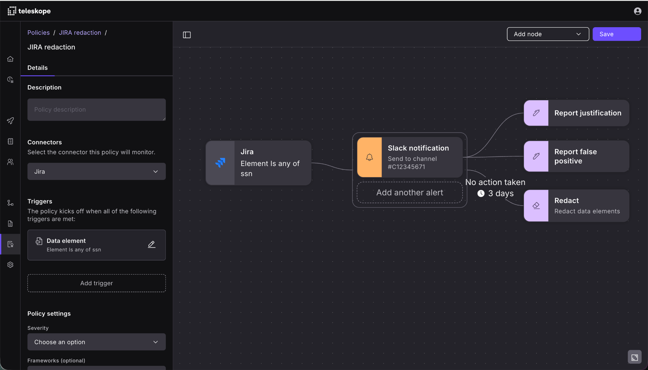Click Add another alert
The image size is (648, 370).
tap(410, 192)
